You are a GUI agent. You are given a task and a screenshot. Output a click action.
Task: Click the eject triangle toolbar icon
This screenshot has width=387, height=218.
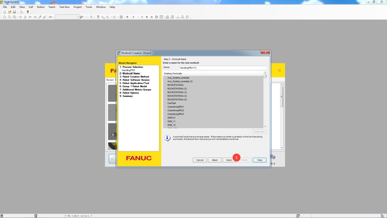[152, 17]
